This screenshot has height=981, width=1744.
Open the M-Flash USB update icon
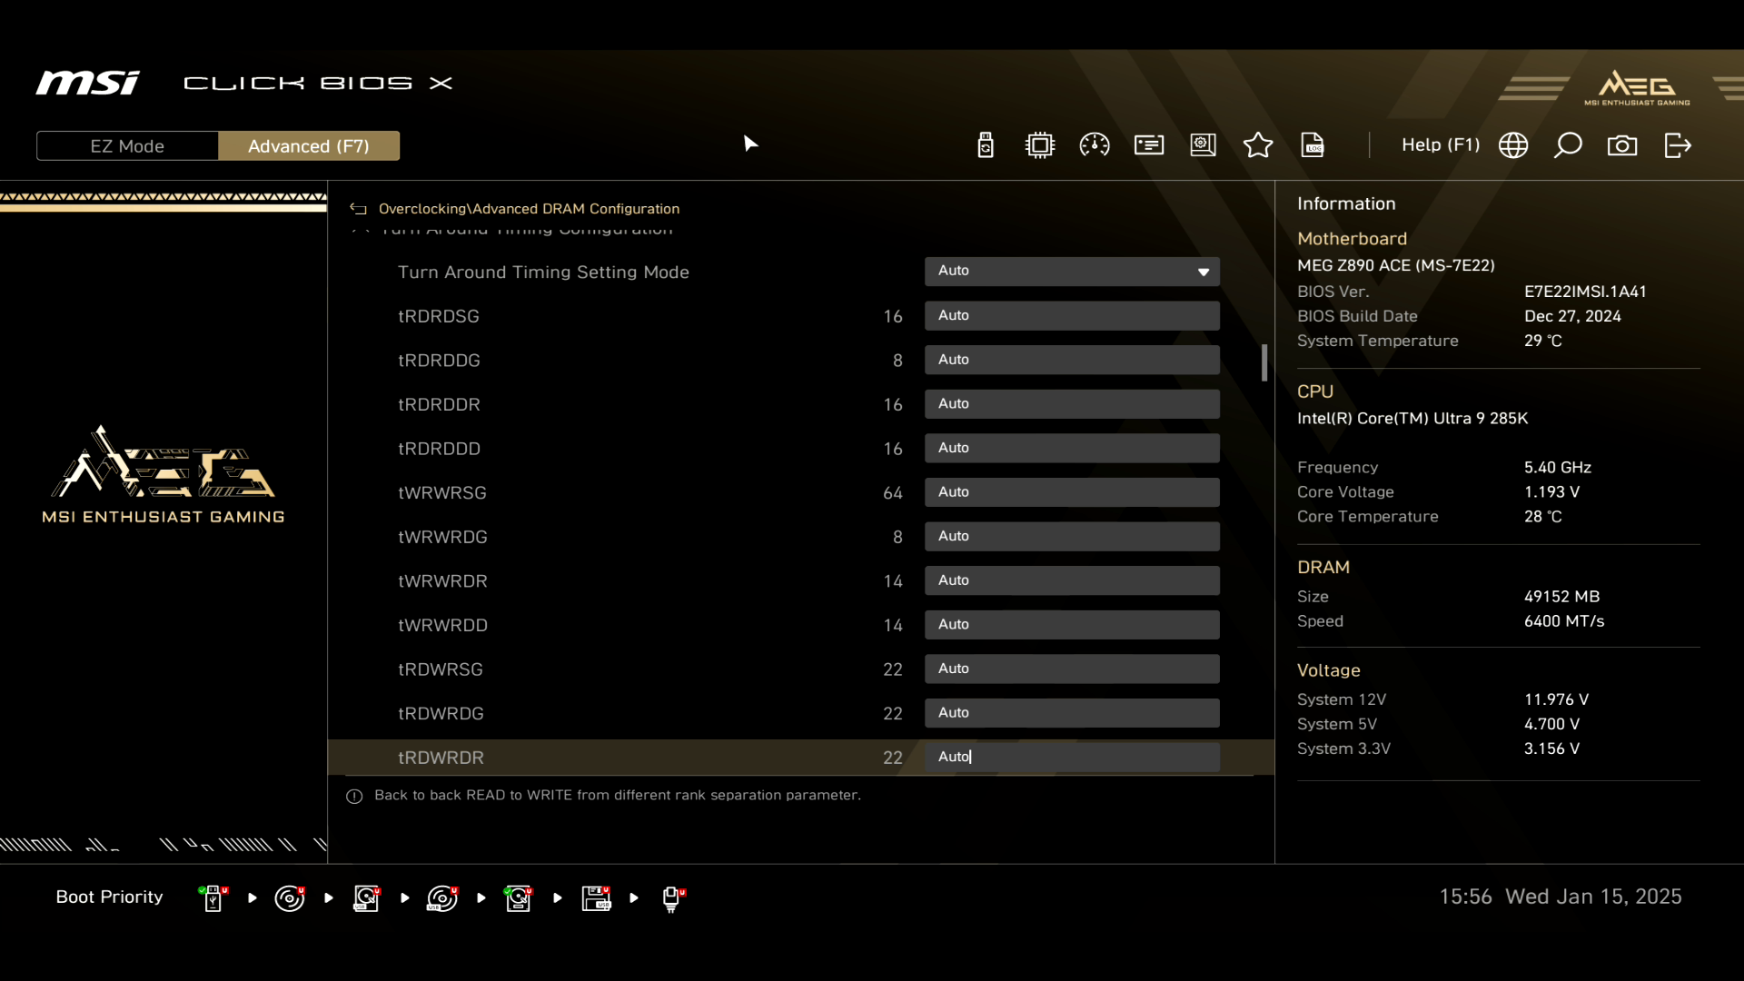tap(986, 145)
